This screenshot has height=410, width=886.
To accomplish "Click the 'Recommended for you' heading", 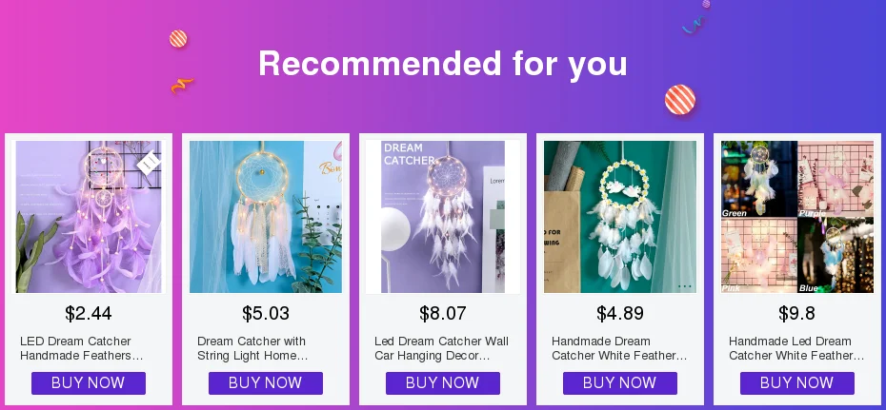I will point(443,63).
